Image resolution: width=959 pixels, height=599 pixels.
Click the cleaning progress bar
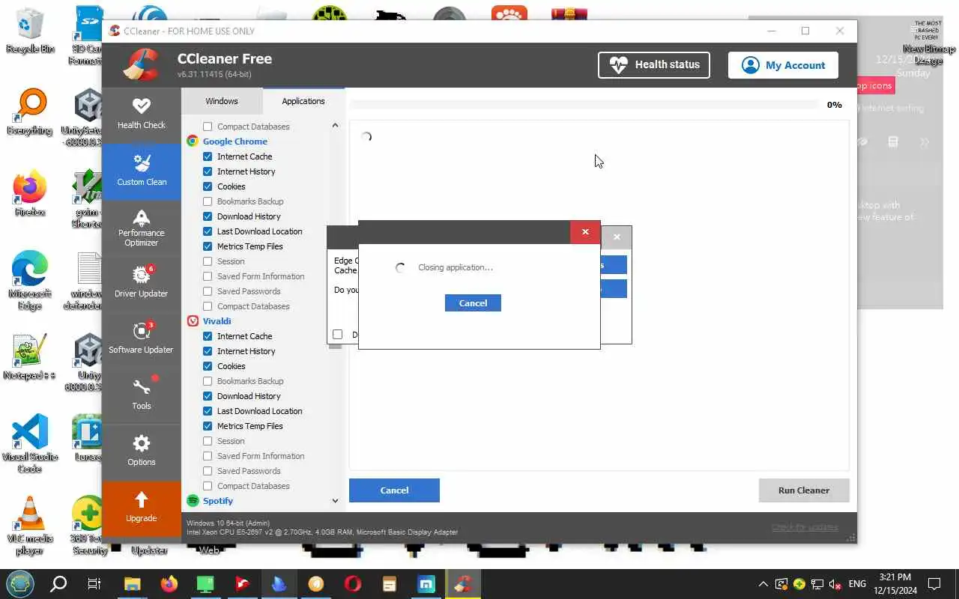point(584,105)
